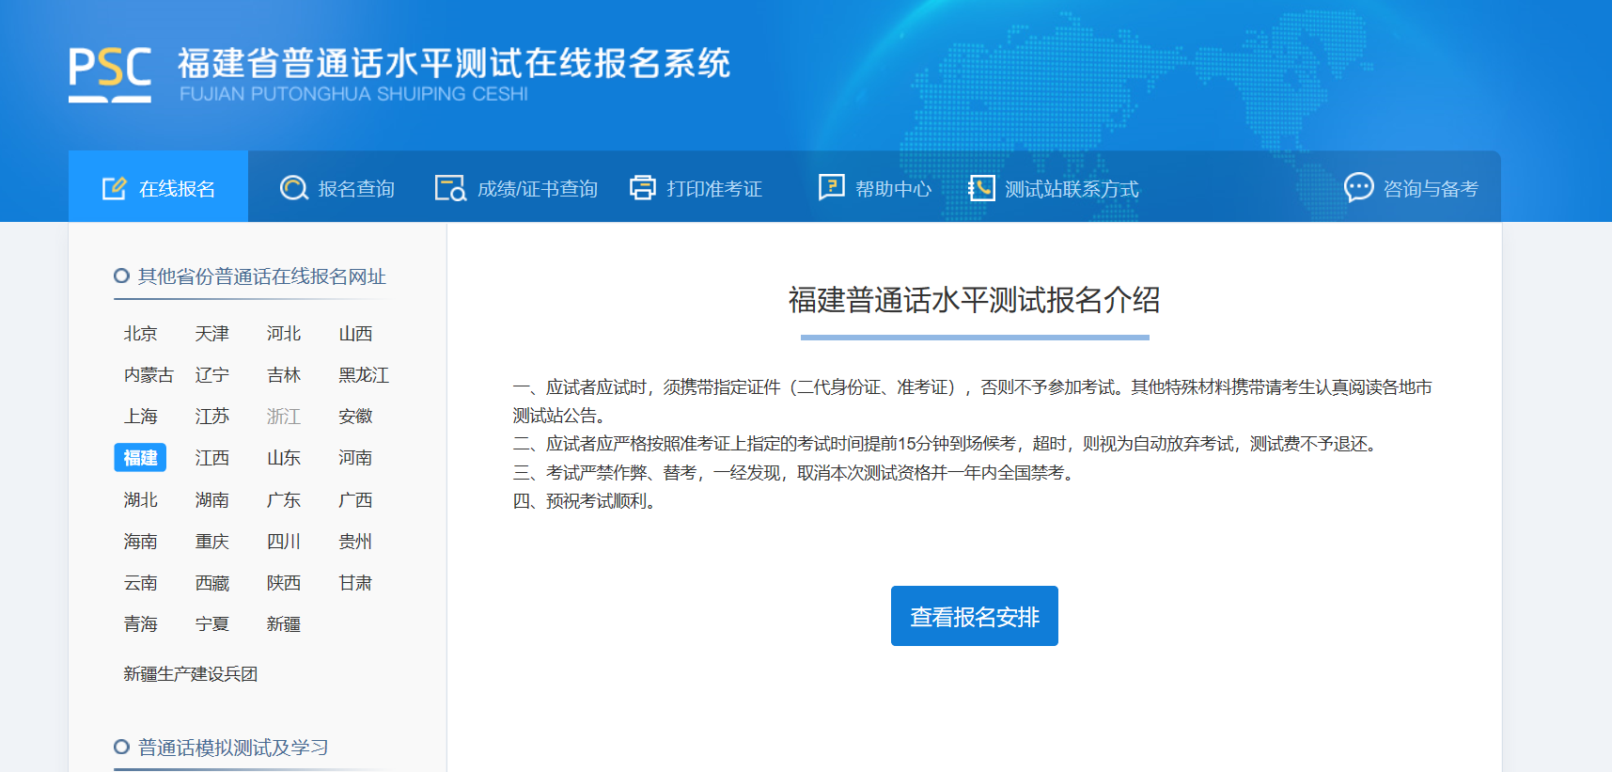1612x772 pixels.
Task: Select the highlighted 福建 province link
Action: coord(140,458)
